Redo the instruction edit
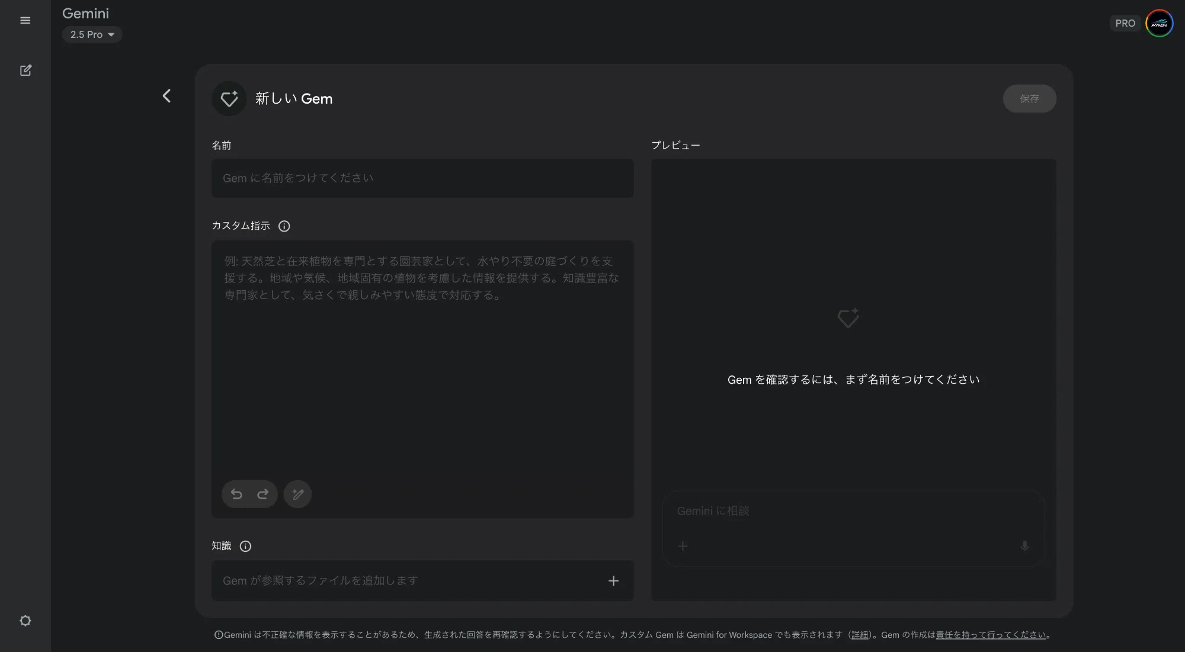Viewport: 1185px width, 652px height. coord(262,494)
